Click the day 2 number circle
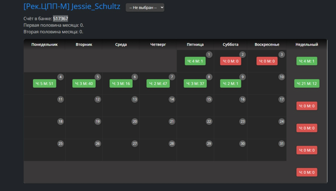The image size is (336, 191). coord(242,55)
